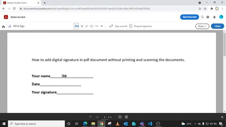Open the Windows Start menu
Viewport: 226px width, 127px height.
tap(4, 124)
